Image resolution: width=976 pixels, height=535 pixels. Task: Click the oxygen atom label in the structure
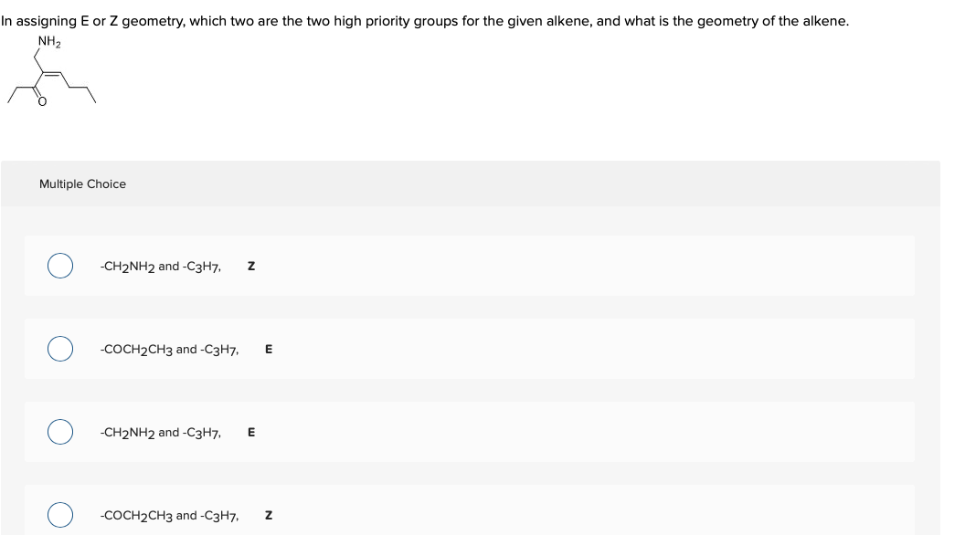pos(41,101)
